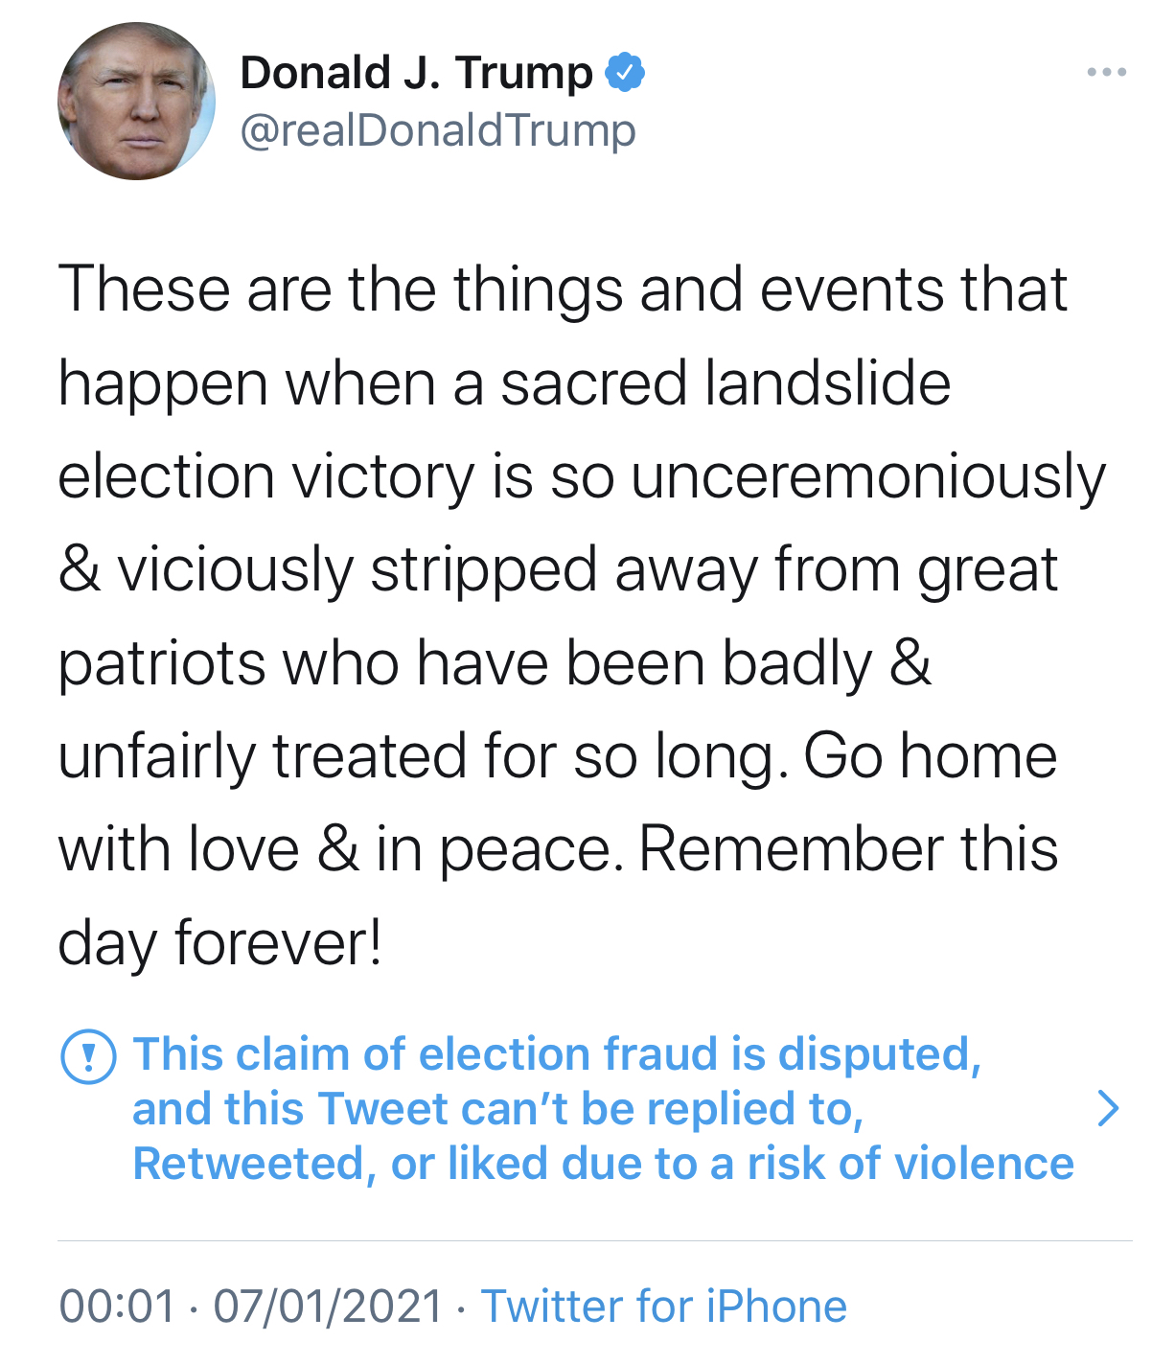This screenshot has height=1364, width=1175.
Task: Click 'Retweeted, or liked due to a risk of violence'
Action: 603,1164
